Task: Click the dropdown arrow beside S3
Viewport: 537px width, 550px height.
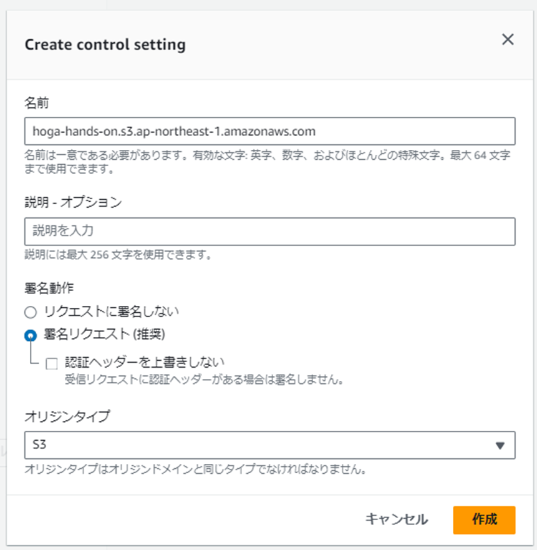Action: (x=500, y=446)
